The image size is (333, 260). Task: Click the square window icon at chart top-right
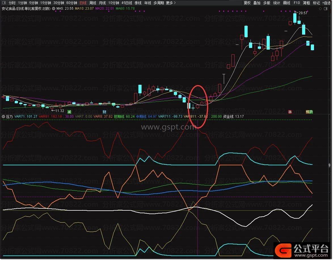coord(325,9)
